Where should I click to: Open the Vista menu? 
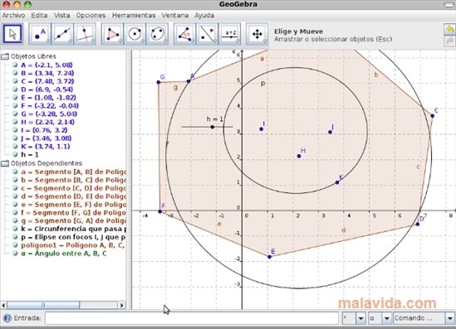click(x=61, y=16)
